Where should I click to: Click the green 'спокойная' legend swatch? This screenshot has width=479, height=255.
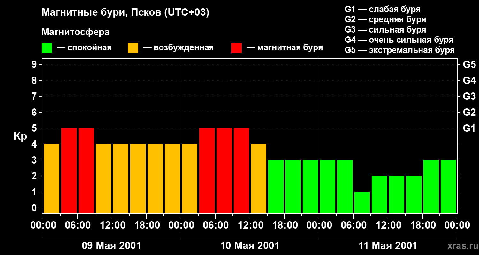coord(47,48)
